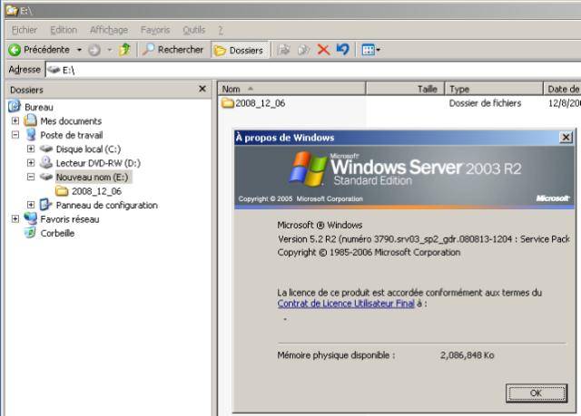Click the grayed Forward arrow icon
581x416 pixels.
[x=94, y=50]
